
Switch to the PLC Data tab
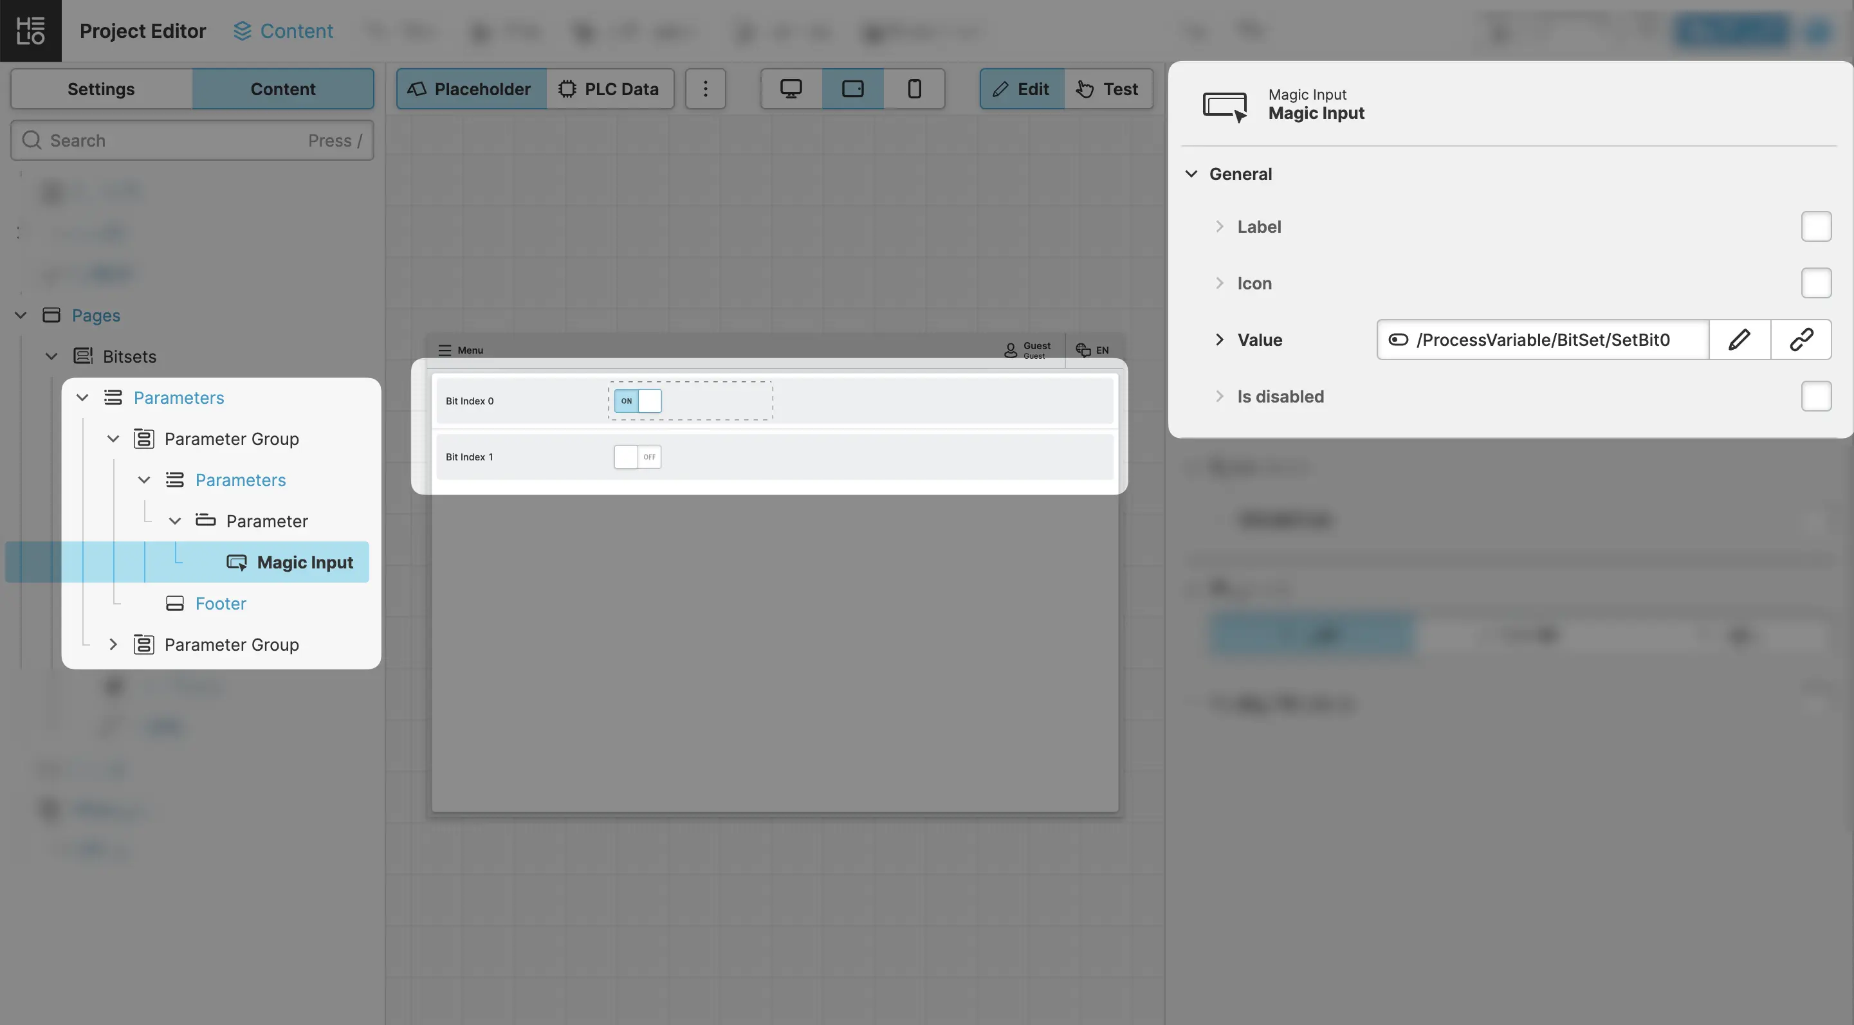click(x=610, y=89)
